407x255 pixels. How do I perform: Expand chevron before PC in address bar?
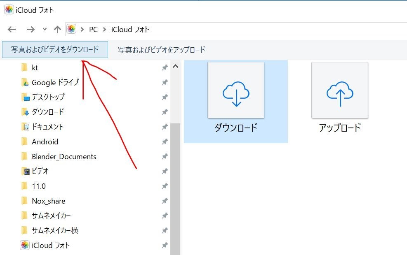[x=82, y=30]
